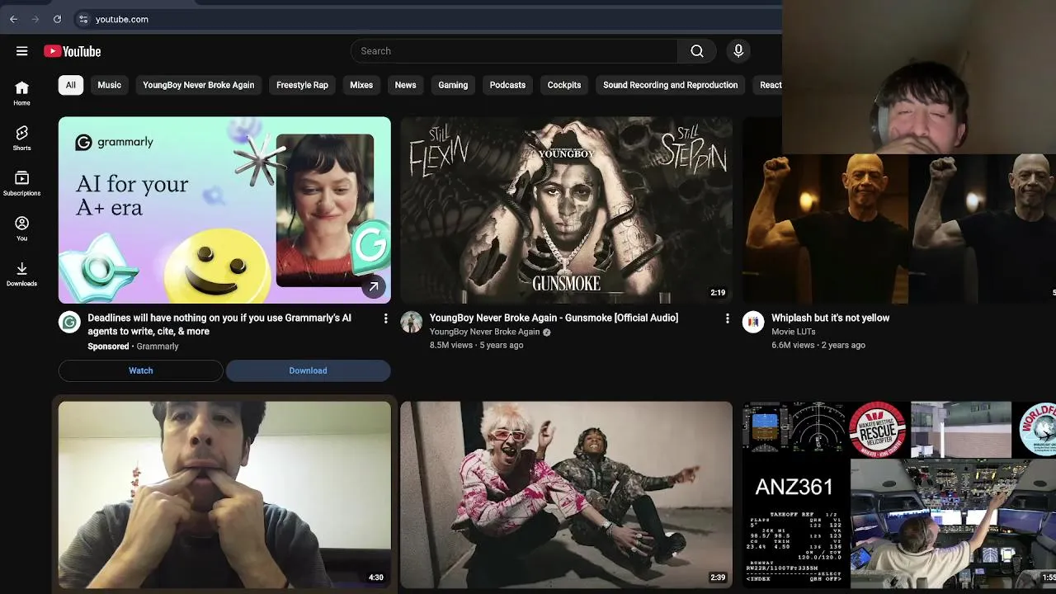
Task: Click Grammarly channel avatar
Action: click(69, 322)
